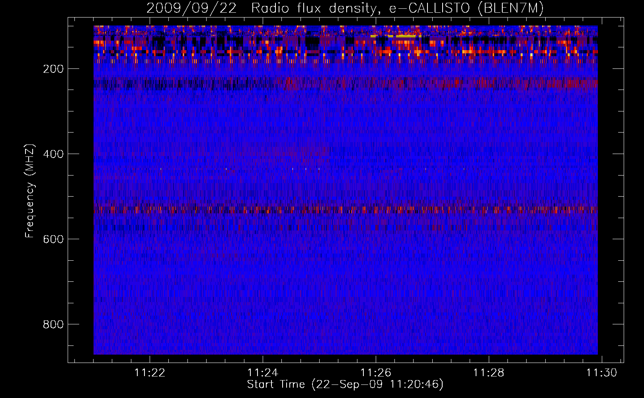Click the 800 frequency tick label
644x398 pixels.
pyautogui.click(x=53, y=324)
